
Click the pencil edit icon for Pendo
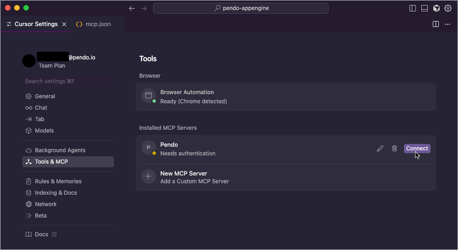coord(380,149)
